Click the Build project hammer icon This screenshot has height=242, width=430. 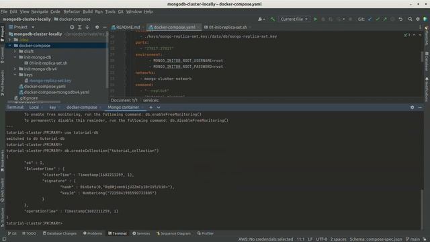(272, 19)
